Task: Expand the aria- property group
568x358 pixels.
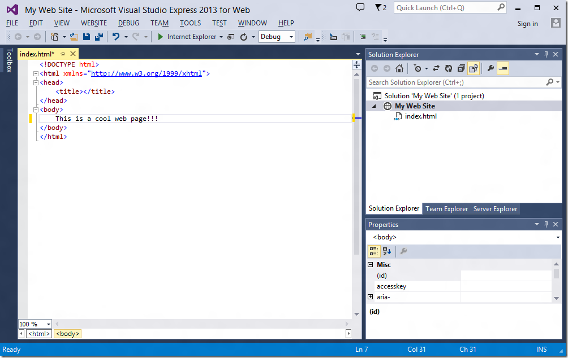Action: (x=370, y=297)
